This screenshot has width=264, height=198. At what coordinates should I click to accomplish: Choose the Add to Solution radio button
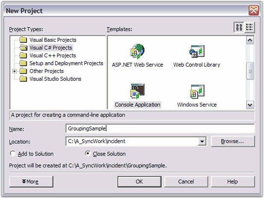click(x=13, y=153)
